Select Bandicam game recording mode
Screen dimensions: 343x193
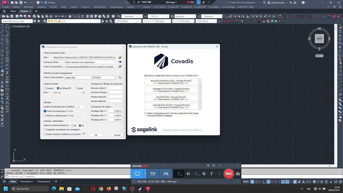166,174
